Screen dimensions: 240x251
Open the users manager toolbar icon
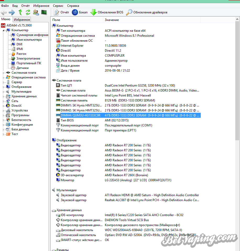coord(36,12)
